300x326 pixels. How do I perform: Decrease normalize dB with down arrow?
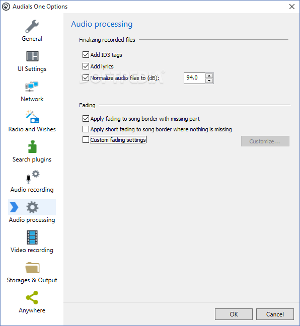[x=209, y=80]
